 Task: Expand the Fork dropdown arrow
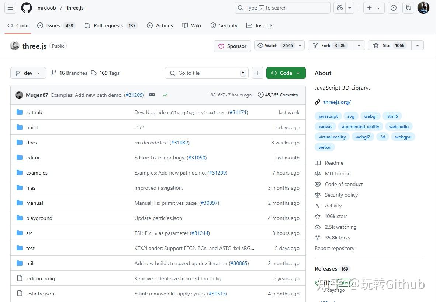click(359, 46)
